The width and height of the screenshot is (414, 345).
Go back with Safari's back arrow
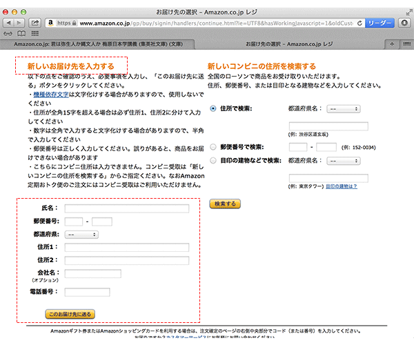click(x=8, y=23)
